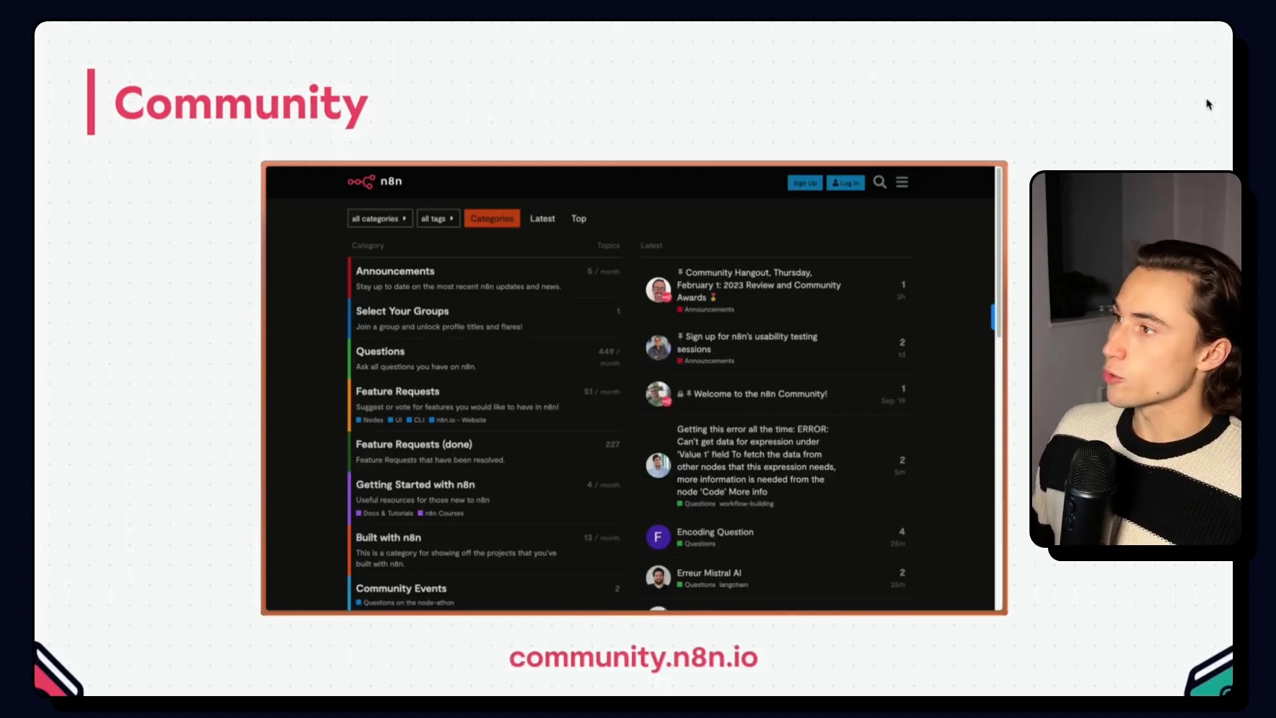Open the Announcements category

[x=395, y=271]
